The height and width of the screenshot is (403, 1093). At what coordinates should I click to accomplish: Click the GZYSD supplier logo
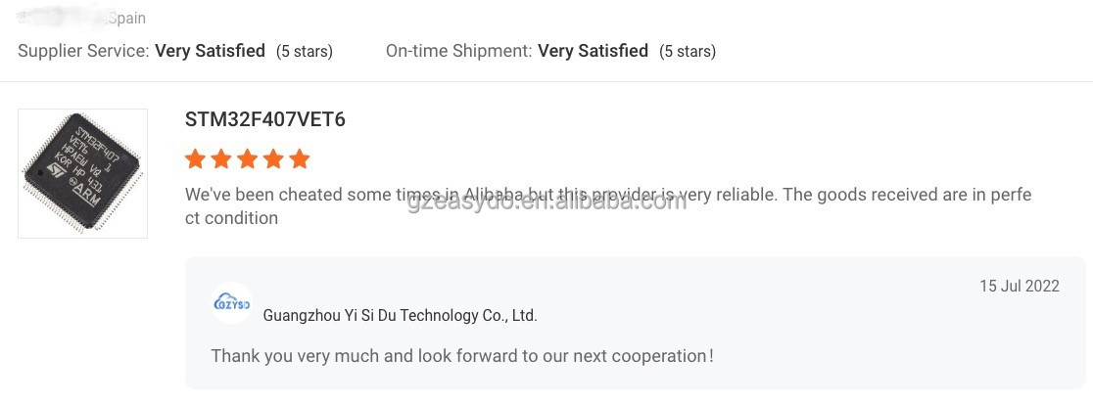[232, 303]
